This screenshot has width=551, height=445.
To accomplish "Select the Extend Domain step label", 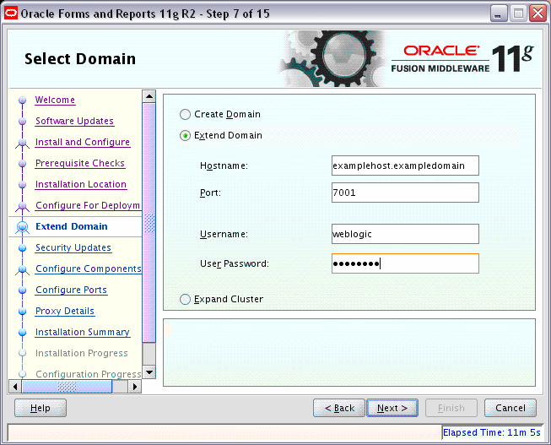I will tap(72, 226).
